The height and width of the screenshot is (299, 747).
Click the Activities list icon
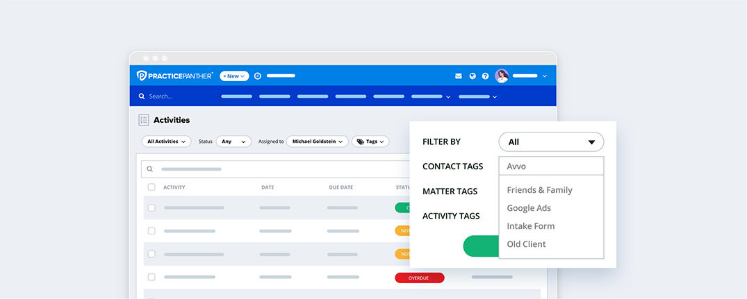pyautogui.click(x=144, y=120)
